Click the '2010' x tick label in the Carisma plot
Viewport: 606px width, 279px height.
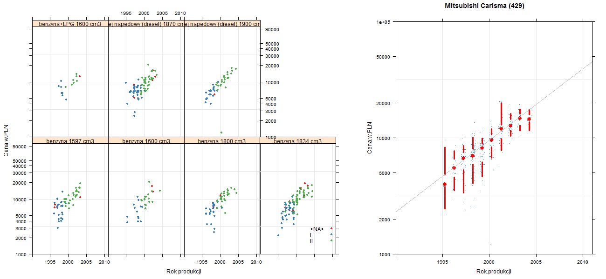point(583,262)
